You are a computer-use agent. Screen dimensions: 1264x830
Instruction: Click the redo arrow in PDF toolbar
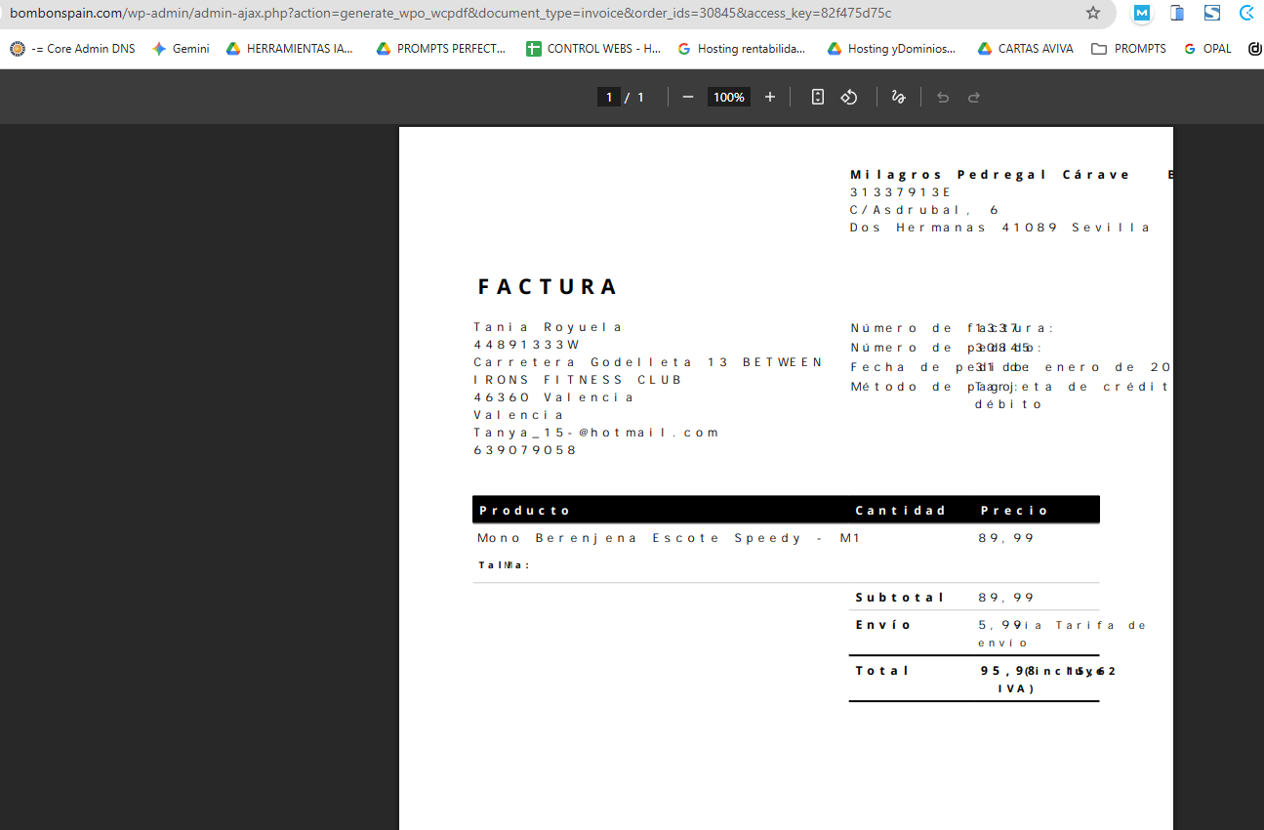click(x=974, y=97)
